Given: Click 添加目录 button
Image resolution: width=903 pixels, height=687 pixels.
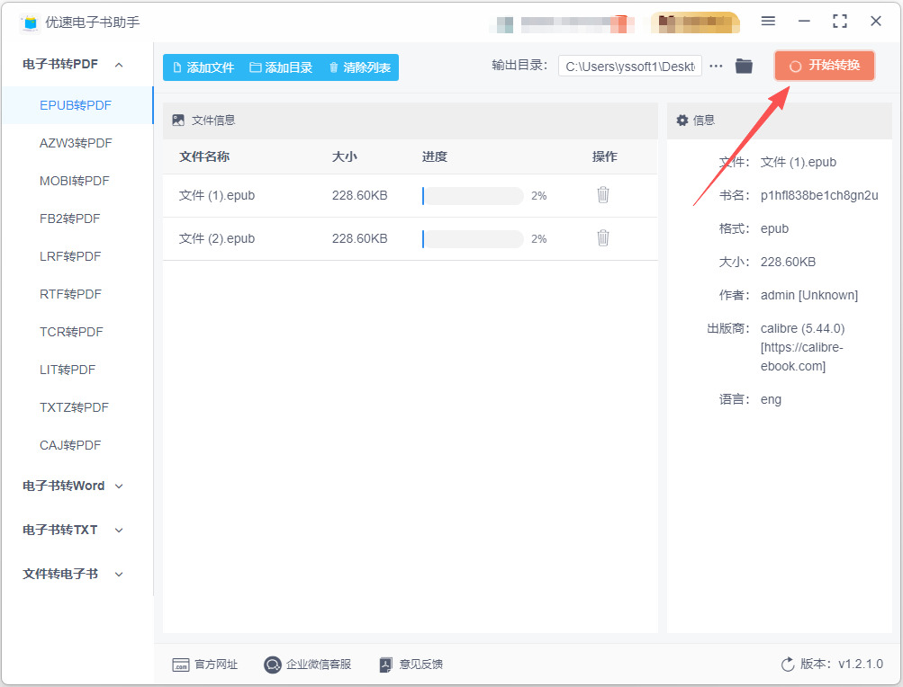Looking at the screenshot, I should [281, 67].
